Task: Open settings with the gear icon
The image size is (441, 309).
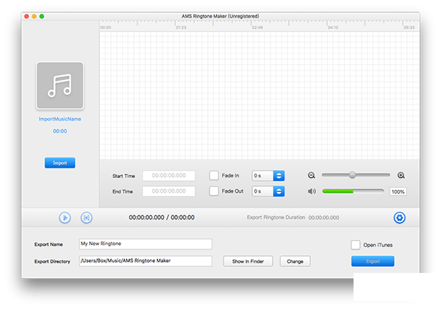Action: coord(399,218)
